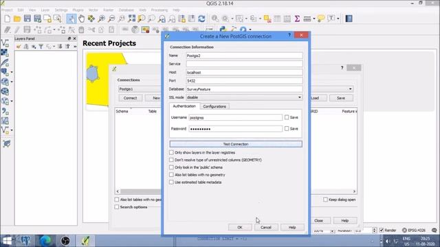Image resolution: width=440 pixels, height=247 pixels.
Task: Open the Layer menu
Action: click(x=45, y=10)
